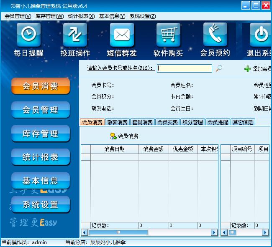The image size is (272, 247).
Task: Open the 短信群发 envelope icon
Action: tap(122, 35)
